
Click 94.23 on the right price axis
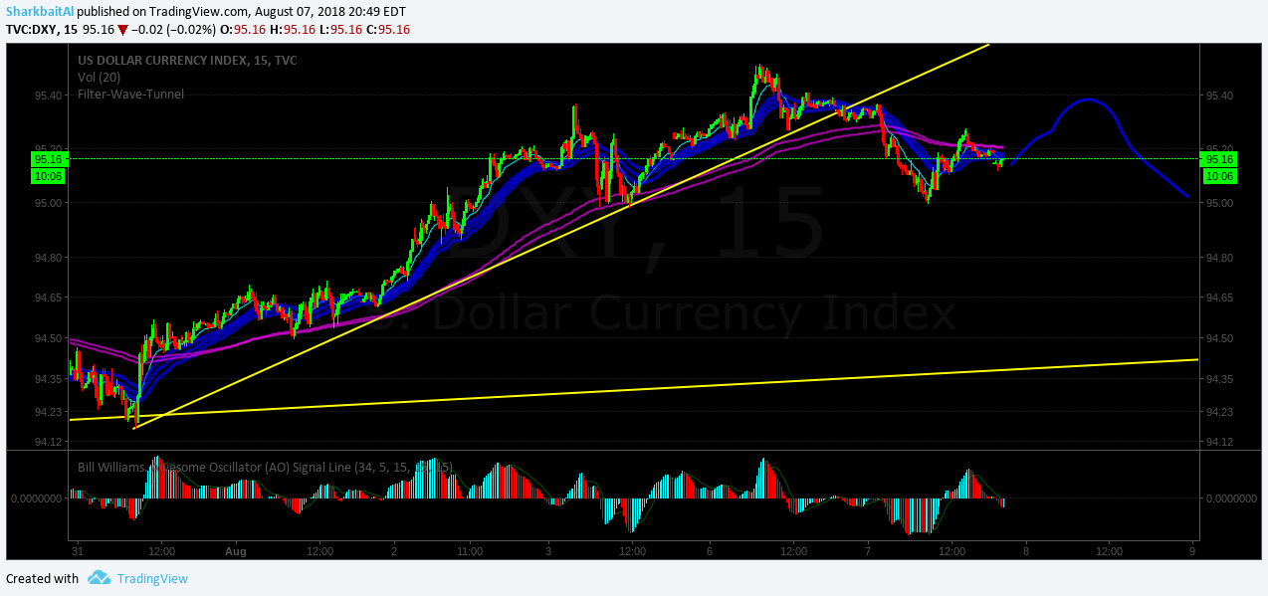(x=1219, y=411)
